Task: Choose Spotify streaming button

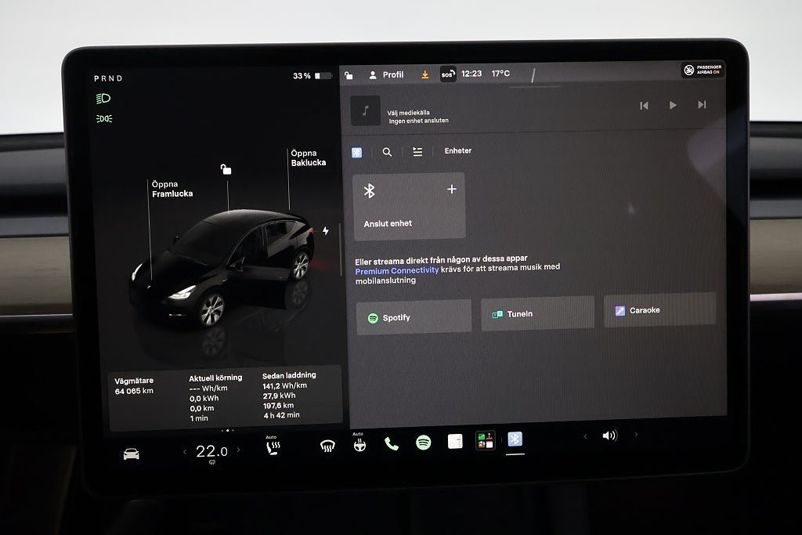Action: (x=414, y=317)
